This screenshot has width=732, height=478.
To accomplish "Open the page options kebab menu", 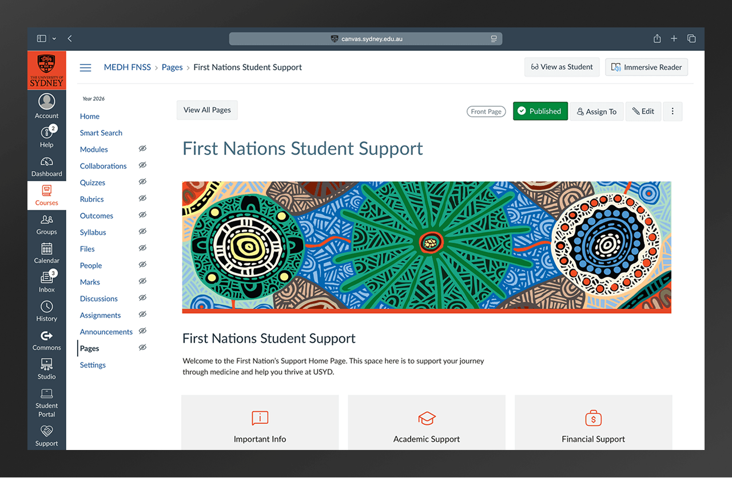I will [x=673, y=111].
